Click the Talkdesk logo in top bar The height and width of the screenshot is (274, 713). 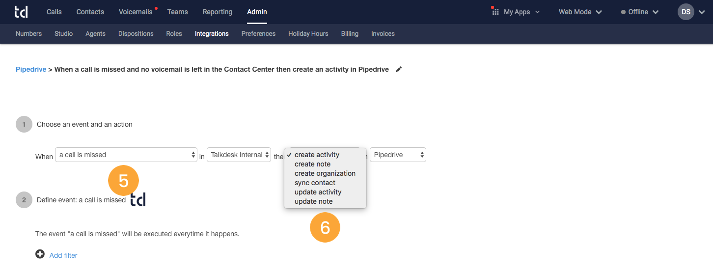tap(21, 12)
